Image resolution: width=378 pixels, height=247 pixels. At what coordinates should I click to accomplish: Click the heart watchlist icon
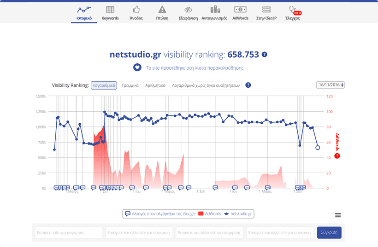click(137, 67)
